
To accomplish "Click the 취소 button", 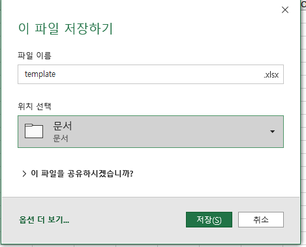I will 261,220.
